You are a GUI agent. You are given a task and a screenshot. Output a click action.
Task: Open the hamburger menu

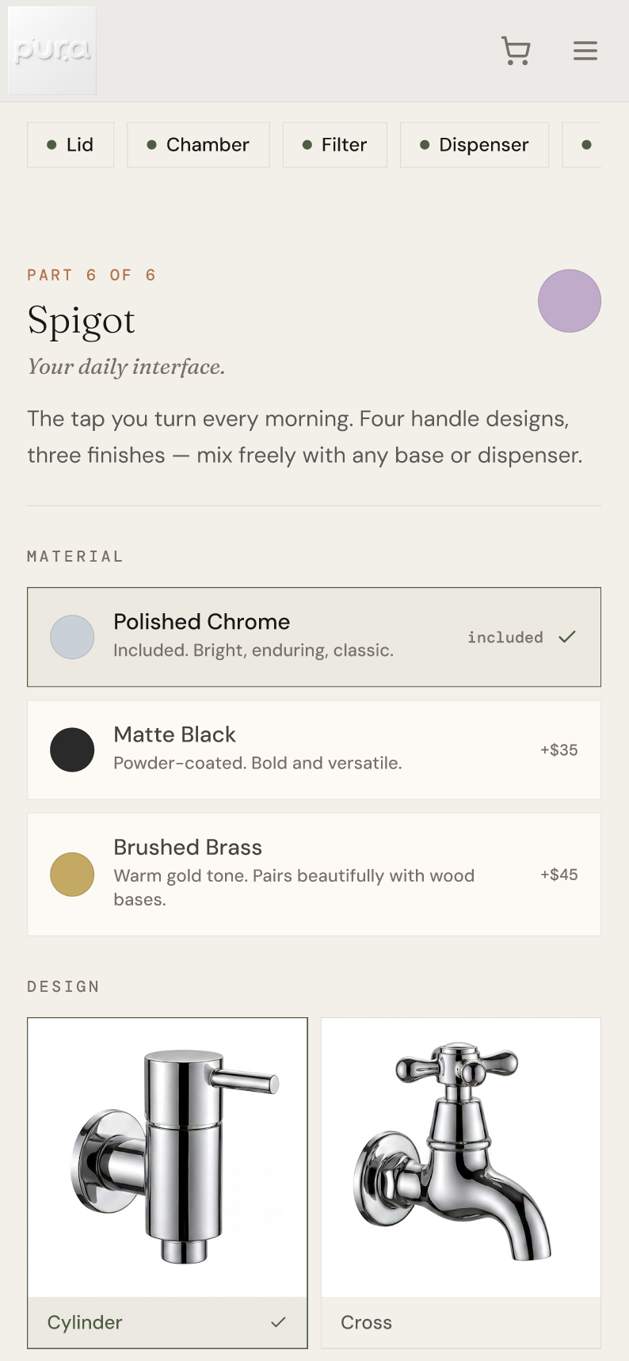[x=585, y=51]
